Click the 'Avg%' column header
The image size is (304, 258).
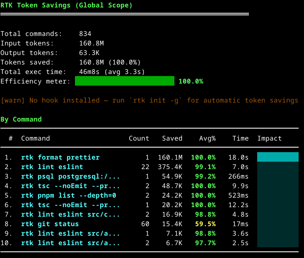[207, 139]
